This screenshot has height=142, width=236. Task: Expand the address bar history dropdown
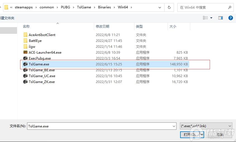160,7
